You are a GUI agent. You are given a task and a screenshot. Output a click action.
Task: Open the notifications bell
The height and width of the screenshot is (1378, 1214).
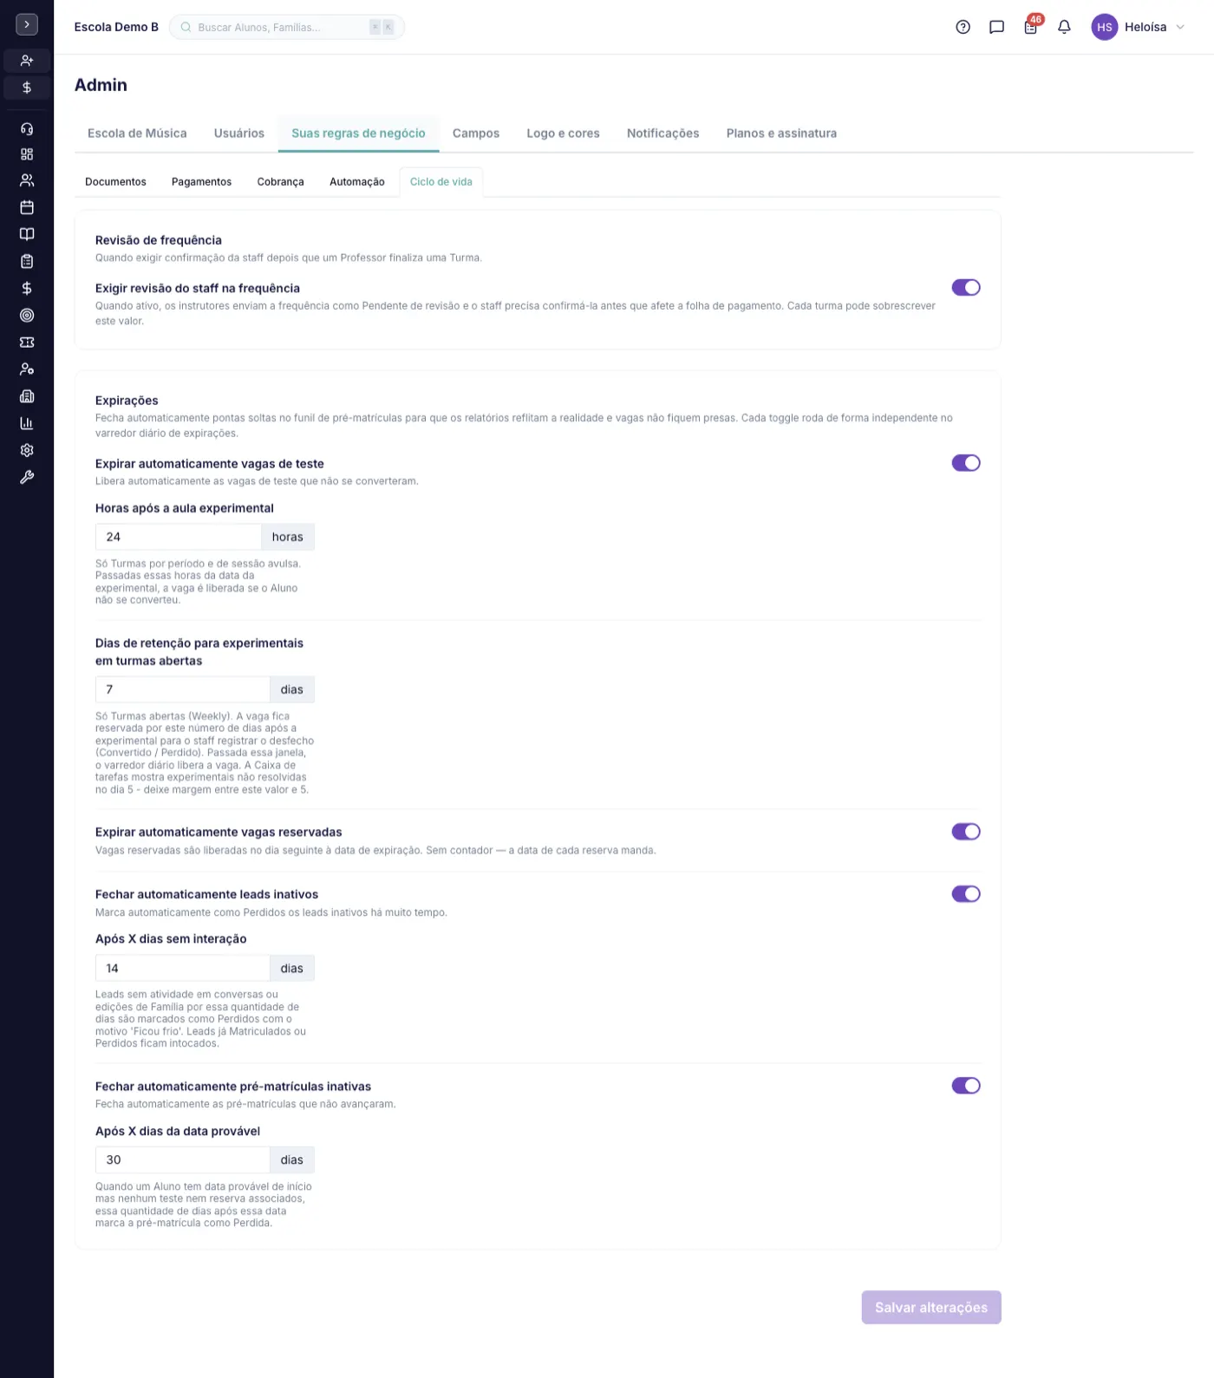[x=1064, y=27]
